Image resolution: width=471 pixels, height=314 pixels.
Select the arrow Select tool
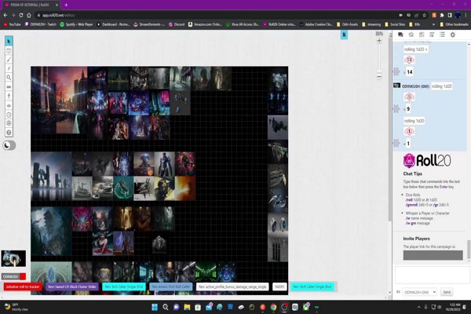coord(9,41)
